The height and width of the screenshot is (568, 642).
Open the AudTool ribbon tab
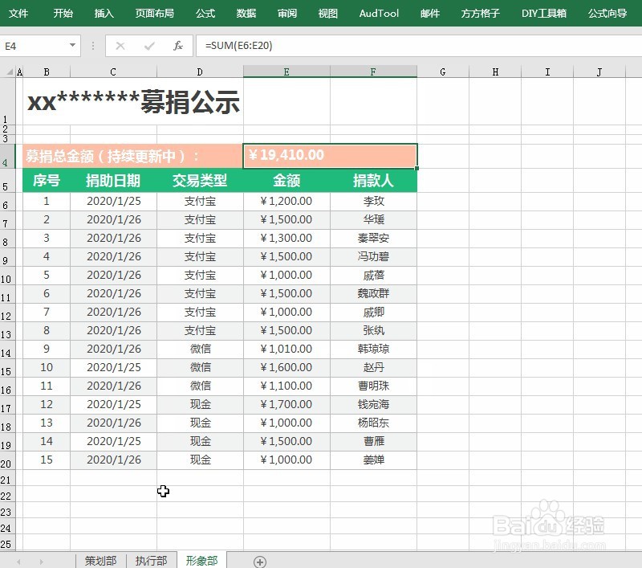pos(378,13)
